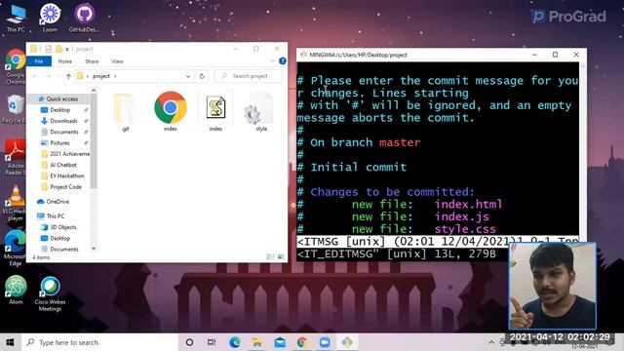
Task: Select the .git folder in File Explorer
Action: click(125, 112)
